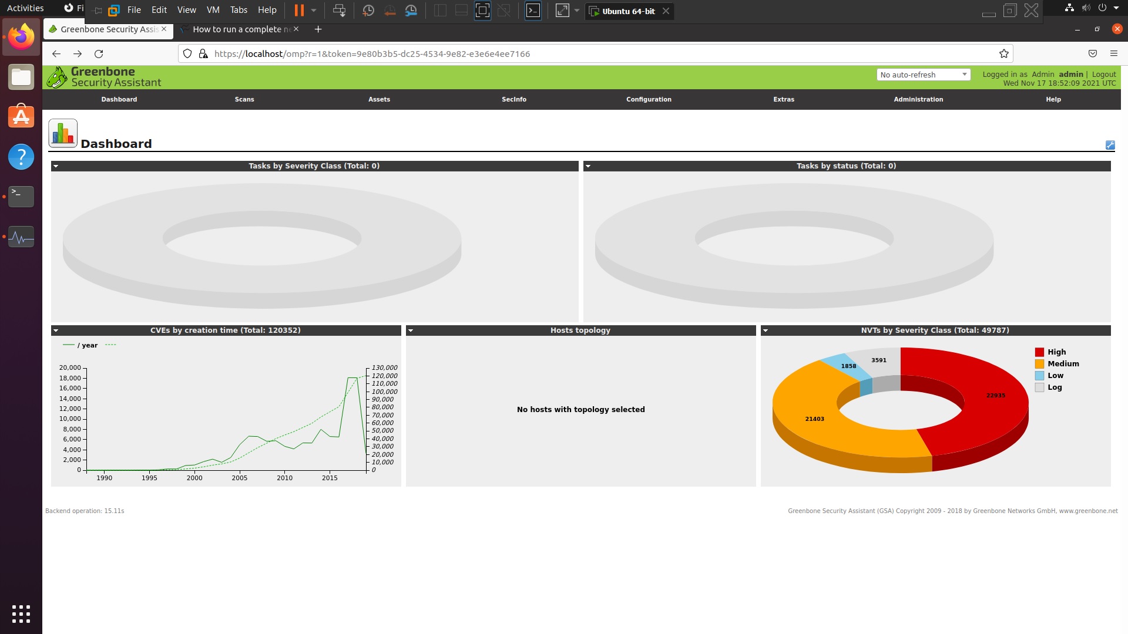Screen dimensions: 1128x634
Task: Click the Dashboard bar chart icon
Action: 63,133
